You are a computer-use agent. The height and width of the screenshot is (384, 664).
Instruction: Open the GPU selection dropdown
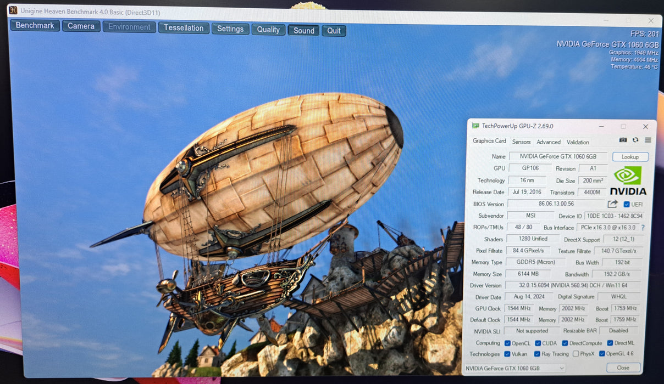click(513, 368)
